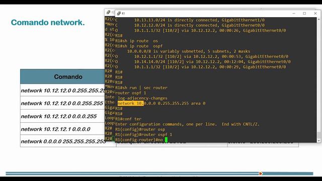Click the first row 'network 10.12.12.0 0.255.255' cell
This screenshot has height=181, width=322.
pyautogui.click(x=62, y=90)
